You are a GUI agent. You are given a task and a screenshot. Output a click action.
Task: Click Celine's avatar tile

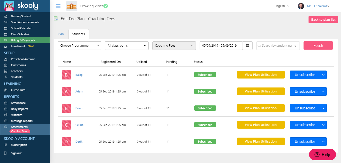pos(66,125)
